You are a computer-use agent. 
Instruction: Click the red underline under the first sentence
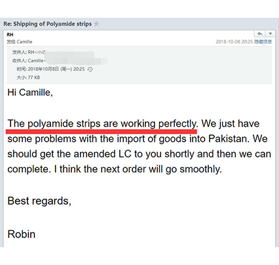click(x=102, y=131)
